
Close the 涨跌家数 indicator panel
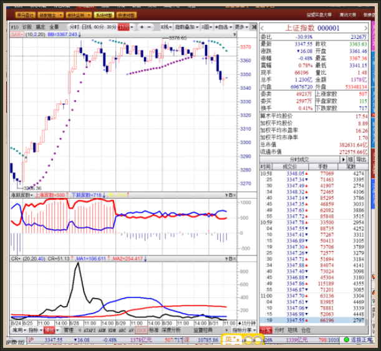[x=234, y=195]
